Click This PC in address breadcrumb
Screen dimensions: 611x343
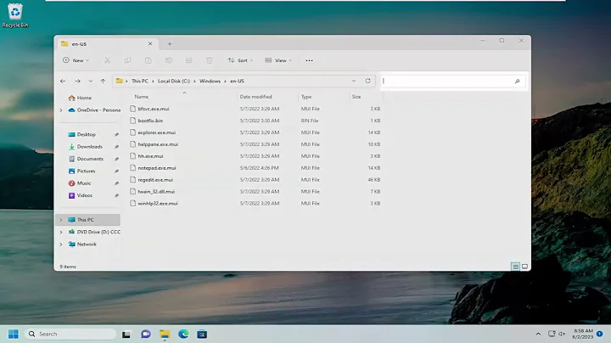coord(139,81)
